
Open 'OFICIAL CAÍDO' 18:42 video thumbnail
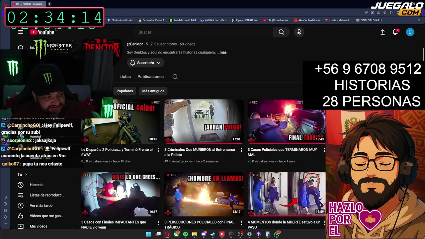(120, 121)
